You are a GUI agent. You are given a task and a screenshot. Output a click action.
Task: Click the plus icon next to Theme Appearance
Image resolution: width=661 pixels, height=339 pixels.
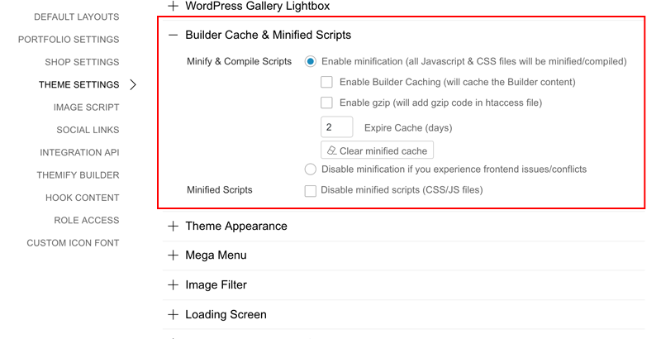(173, 226)
